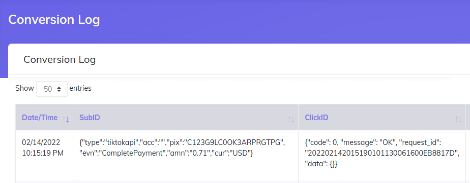Screen dimensions: 470x183
Task: Click the 10:15:19 PM timestamp text
Action: (x=43, y=153)
